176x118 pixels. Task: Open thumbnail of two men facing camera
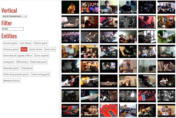pos(128,37)
